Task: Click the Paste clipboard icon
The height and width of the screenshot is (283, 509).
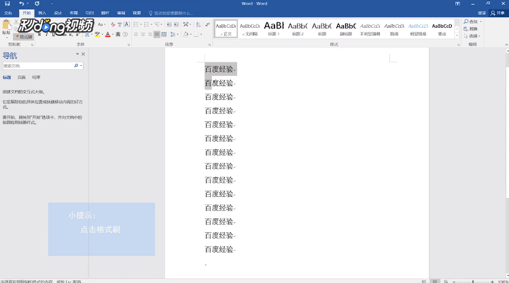Action: click(x=6, y=25)
